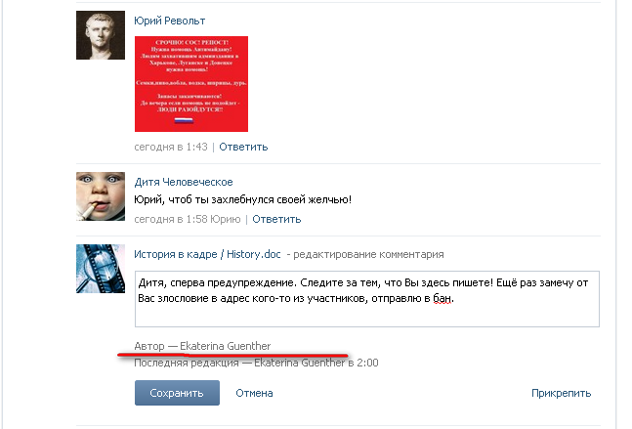Open the Дитя Человеческое profile name link
The image size is (632, 429).
pyautogui.click(x=184, y=182)
